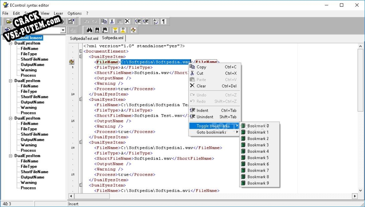Screen dimensions: 365x207
Task: Click the Delete X icon in toolbar
Action: coord(127,22)
